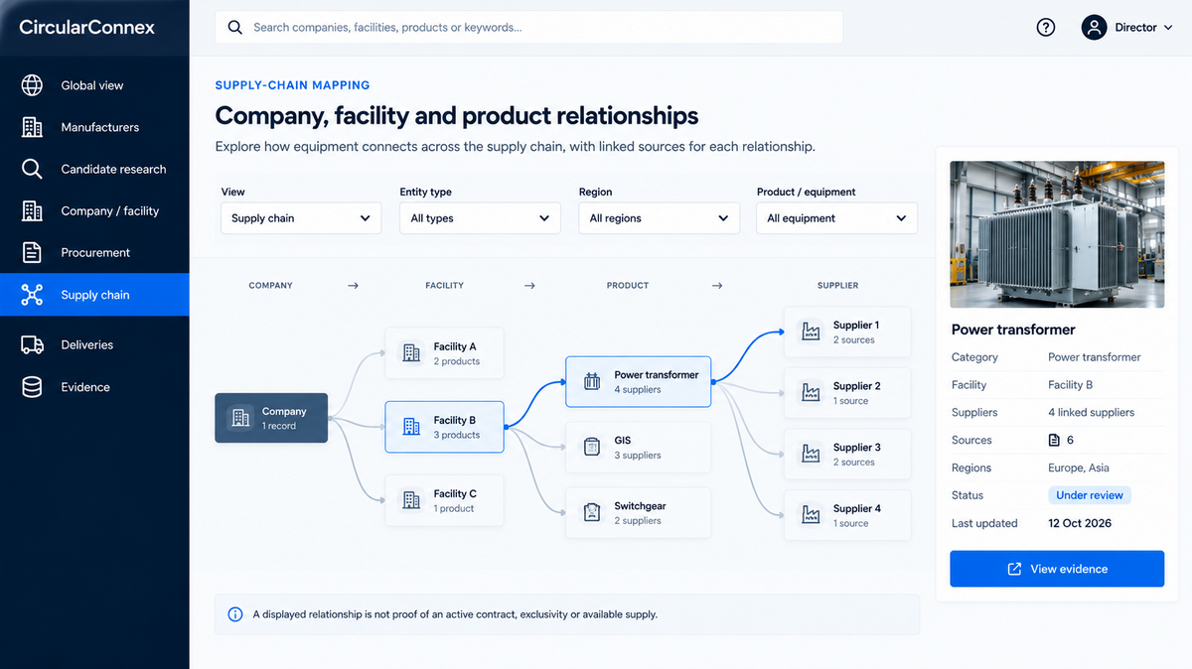Click the Supply chain network icon

coord(32,295)
